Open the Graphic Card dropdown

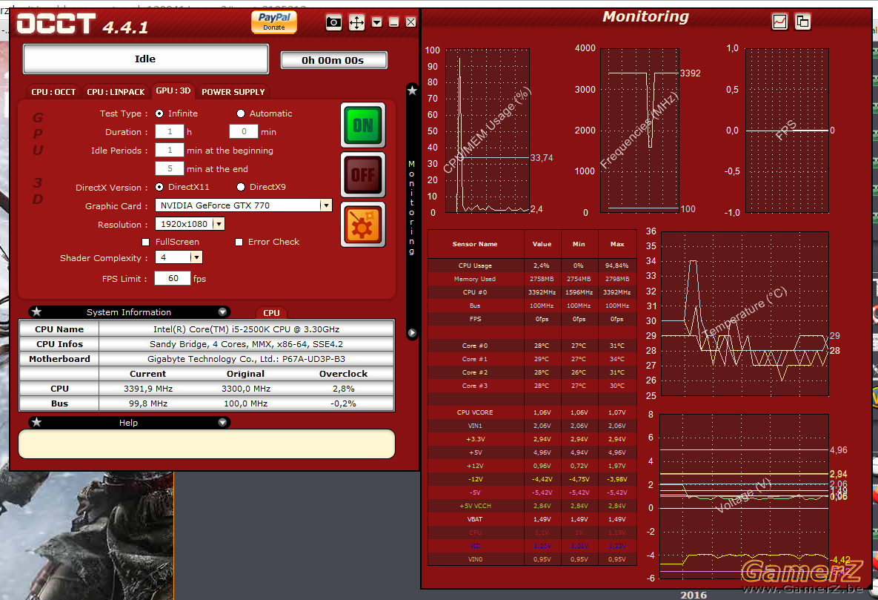tap(326, 205)
